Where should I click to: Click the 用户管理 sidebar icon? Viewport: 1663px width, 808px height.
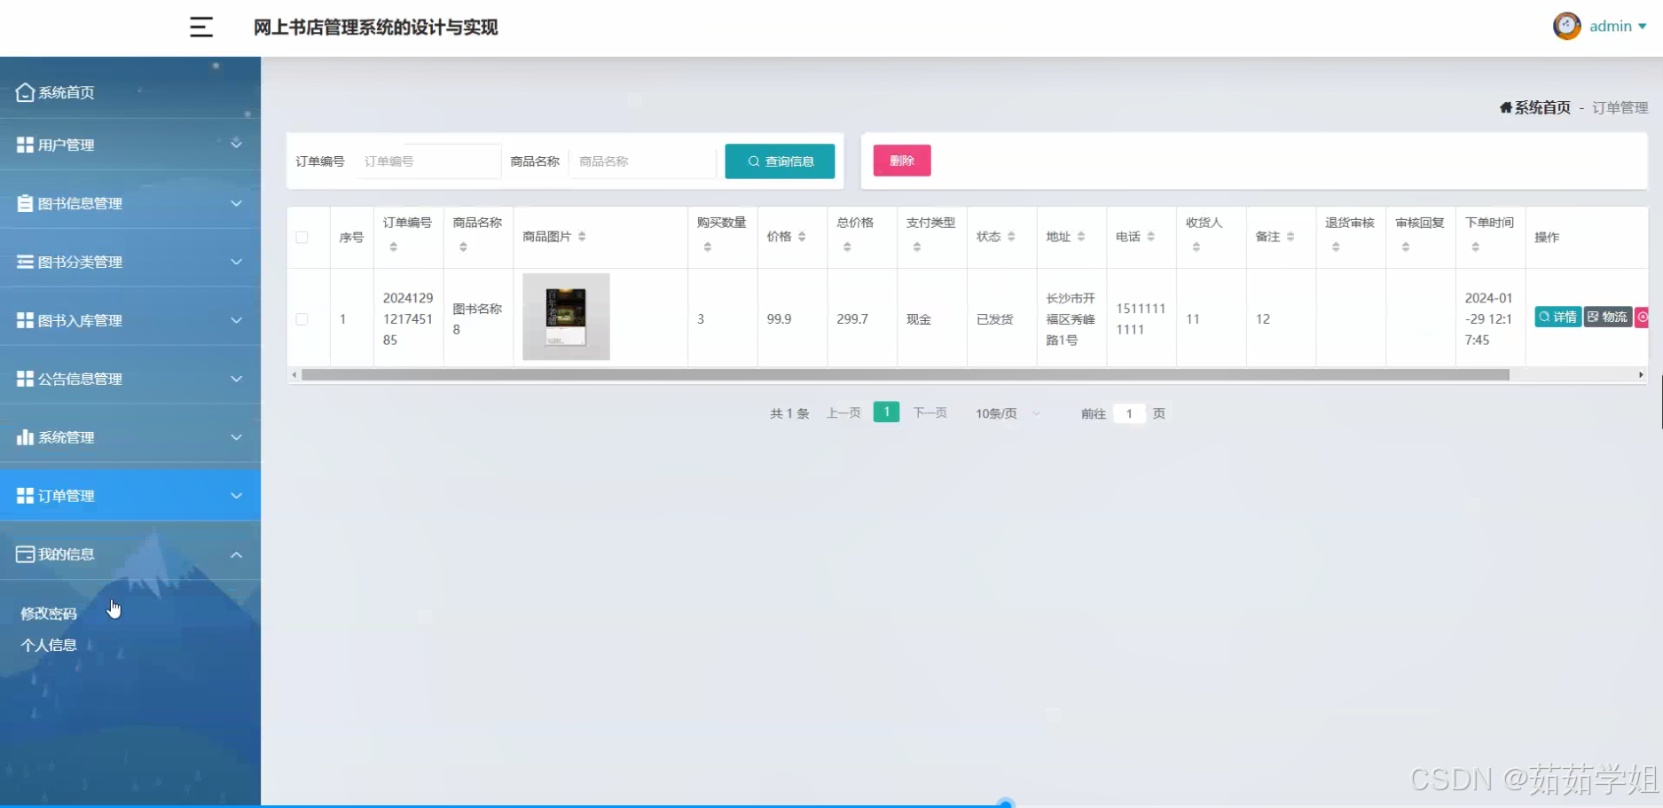tap(24, 145)
